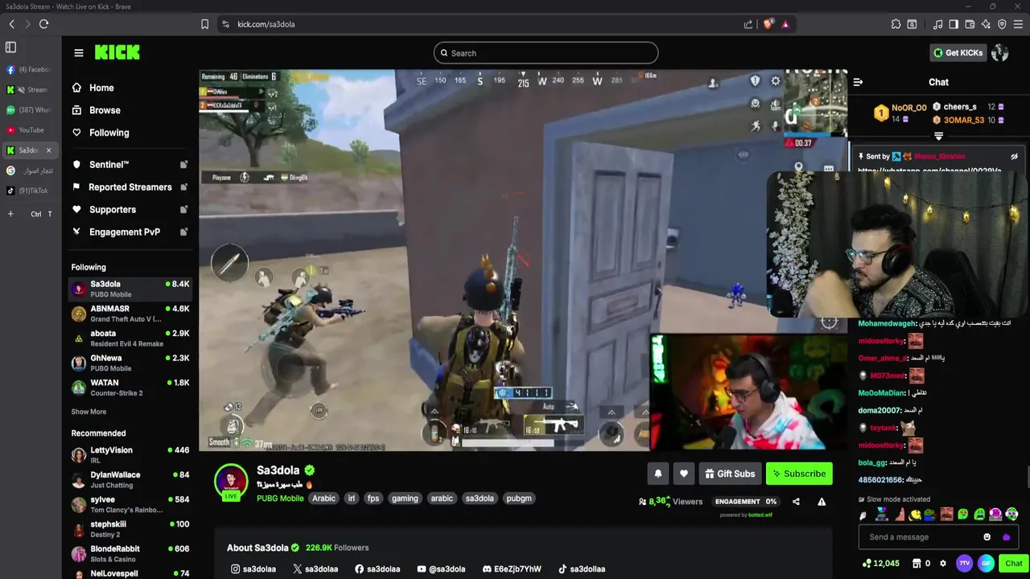Toggle the Kick sidebar hamburger menu
The image size is (1030, 579).
pyautogui.click(x=79, y=53)
